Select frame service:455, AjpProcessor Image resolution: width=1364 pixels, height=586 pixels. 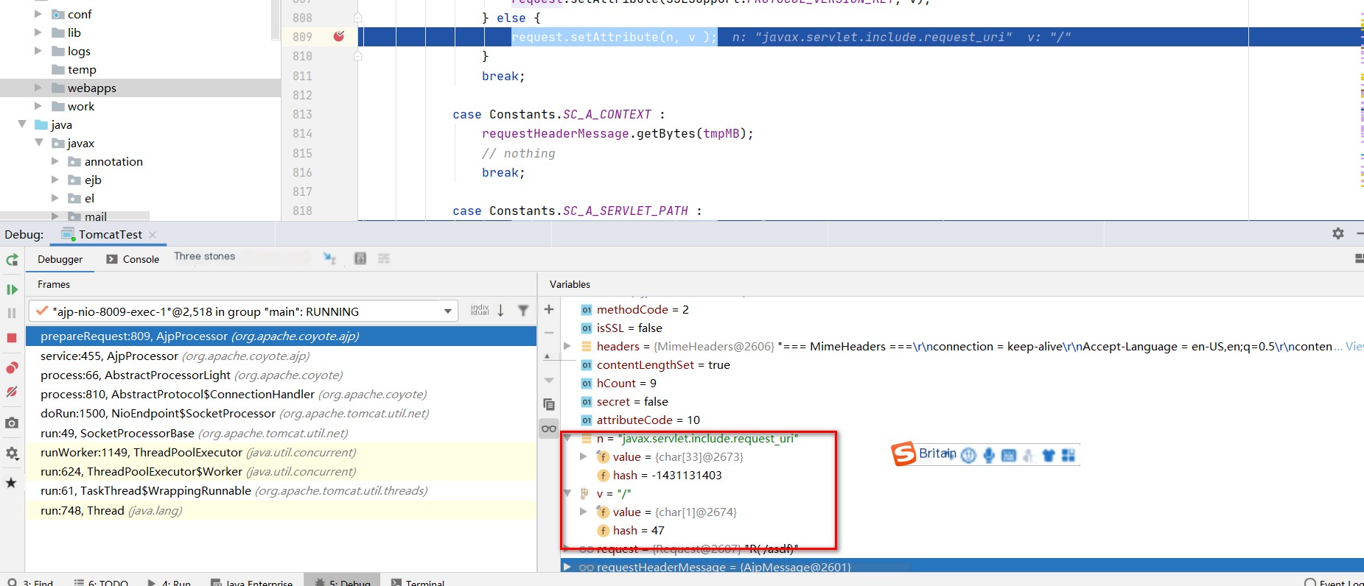pos(281,356)
